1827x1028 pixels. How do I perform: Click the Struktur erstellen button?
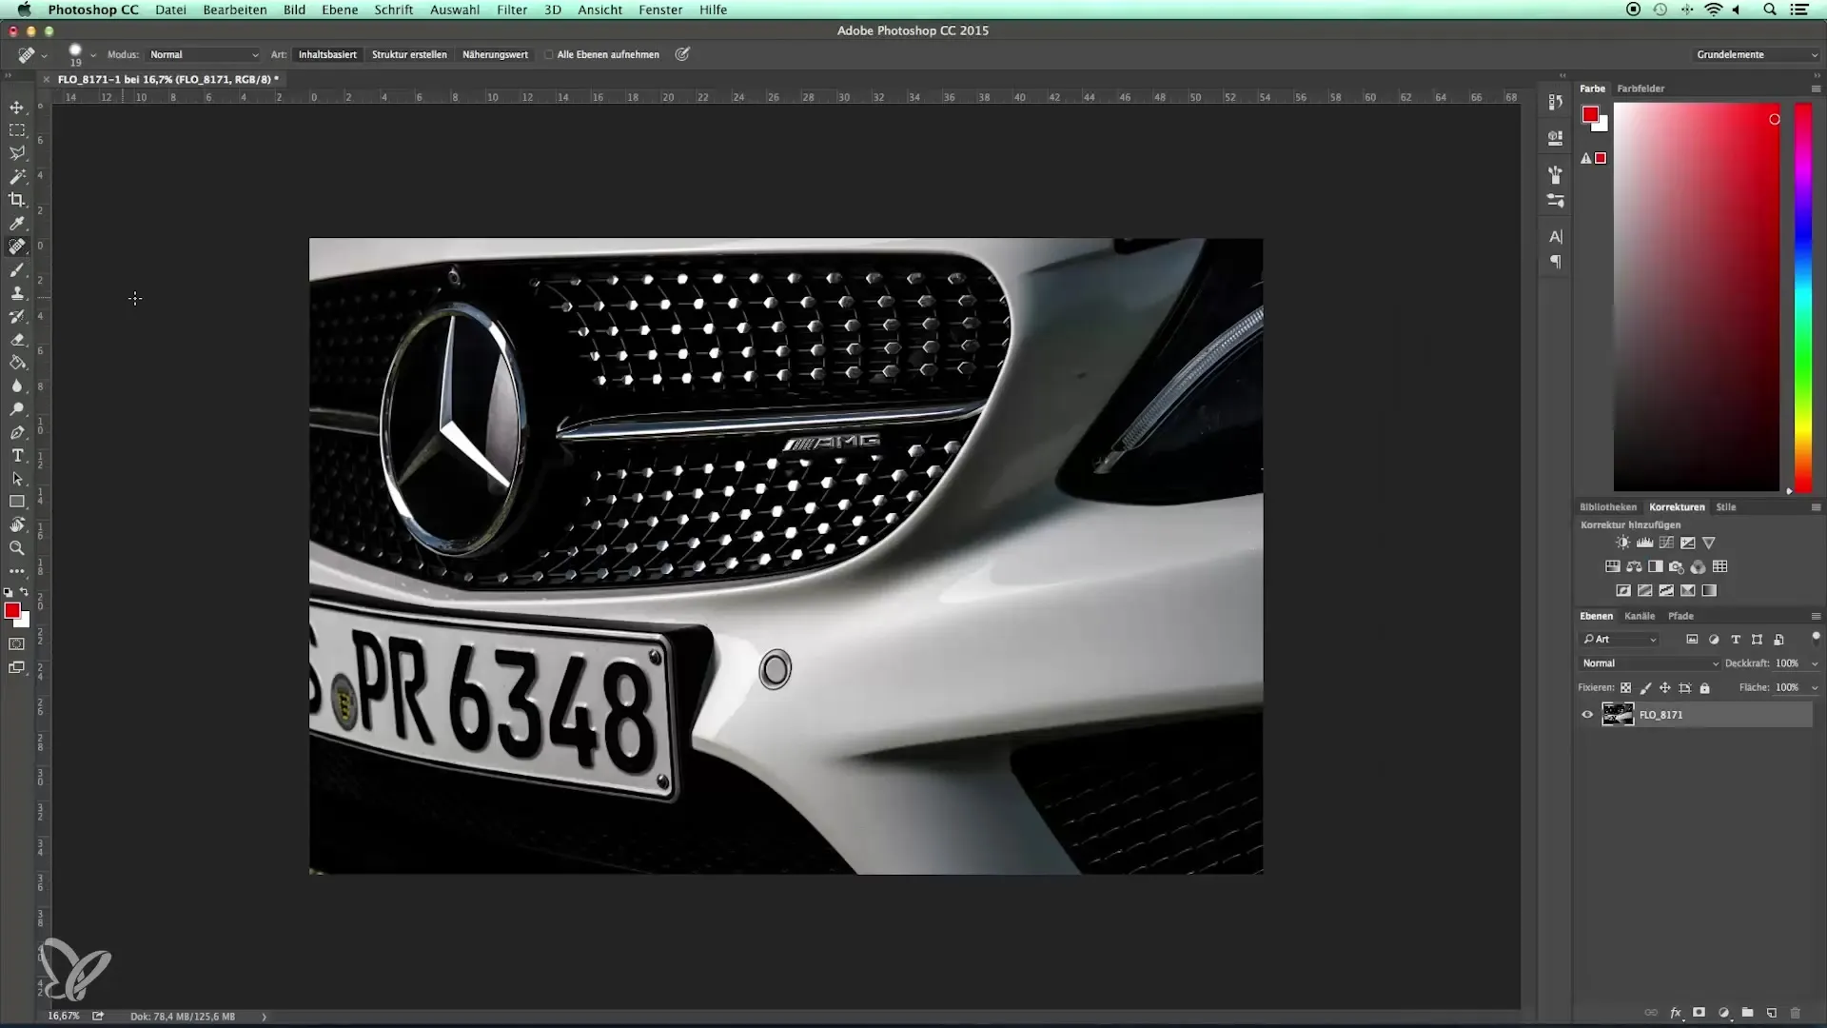409,55
